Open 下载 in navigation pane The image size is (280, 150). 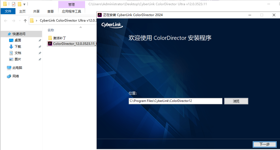18,47
